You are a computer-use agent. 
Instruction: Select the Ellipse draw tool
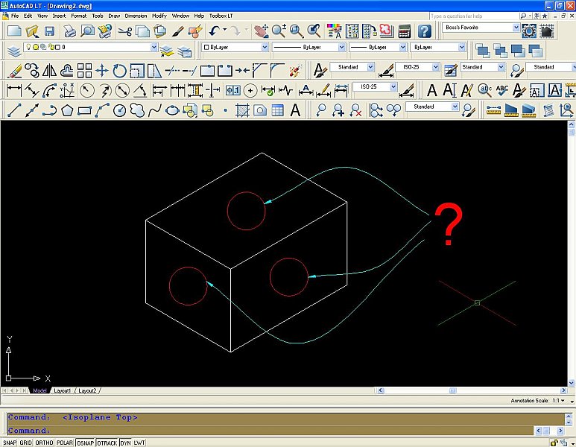(x=172, y=110)
